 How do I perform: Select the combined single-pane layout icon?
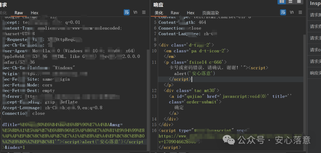coord(299,1)
